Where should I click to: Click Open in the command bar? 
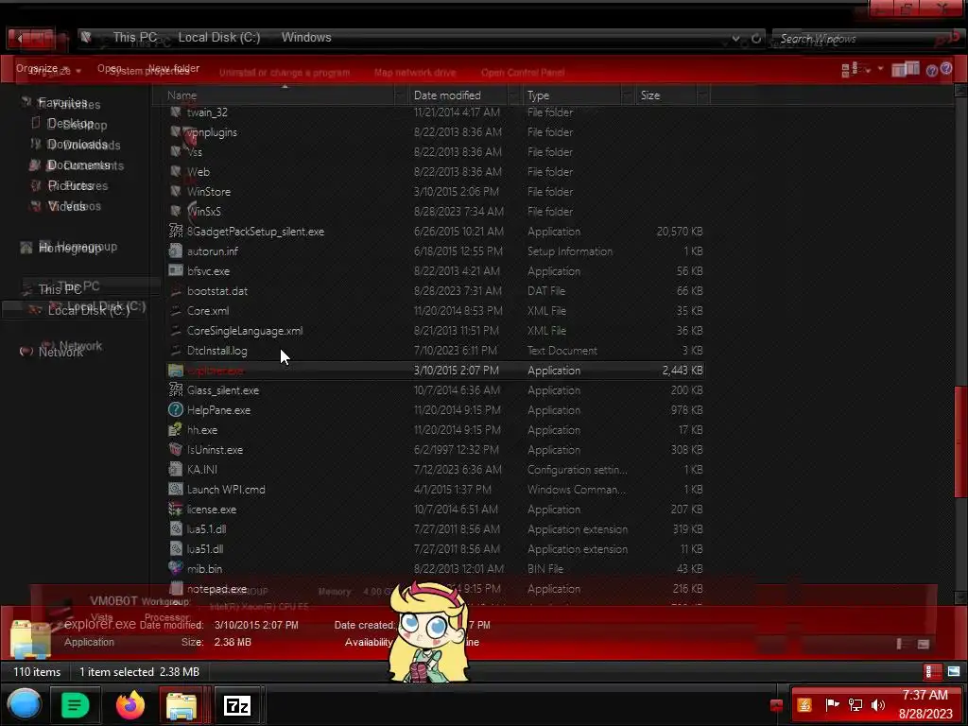110,68
